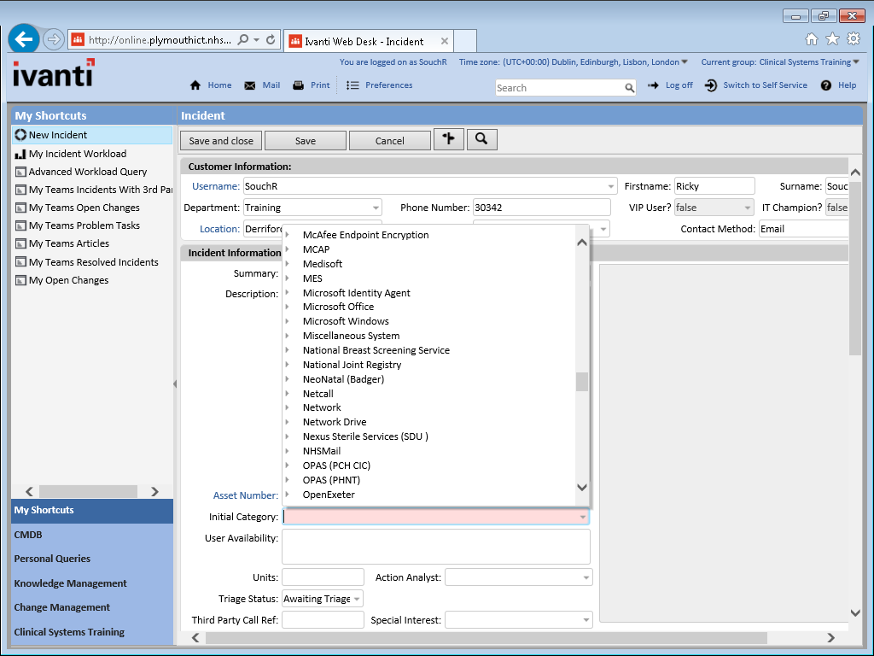This screenshot has width=874, height=656.
Task: Select OpenExeter from the category list
Action: tap(329, 495)
